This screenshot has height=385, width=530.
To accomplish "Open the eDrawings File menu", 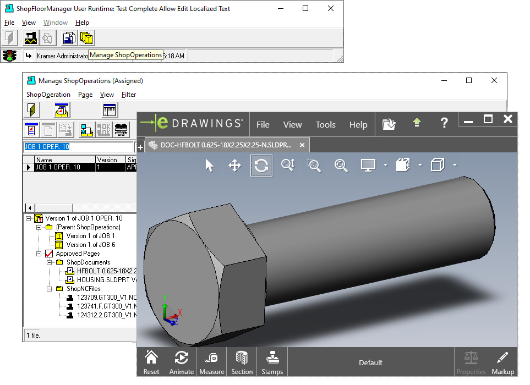I will click(263, 125).
